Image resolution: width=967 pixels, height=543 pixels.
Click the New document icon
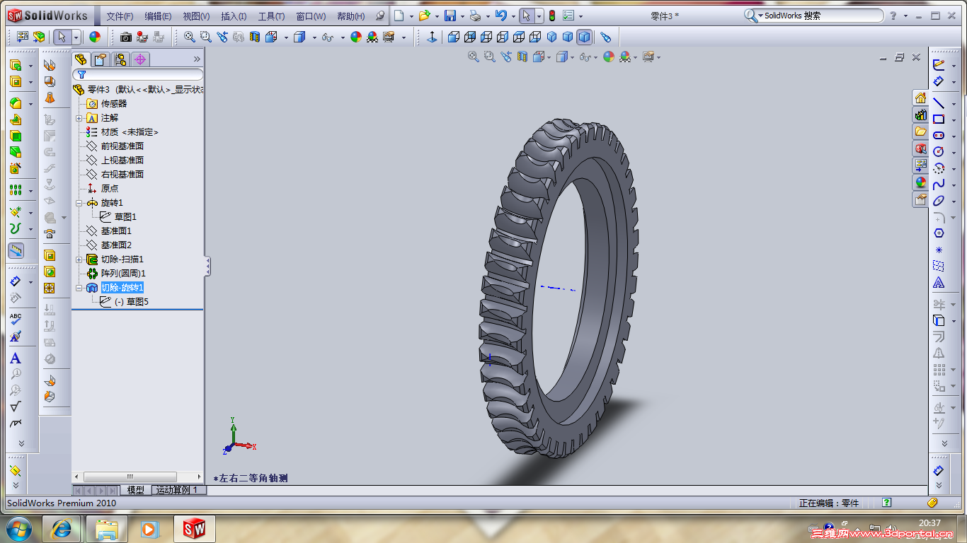point(399,16)
